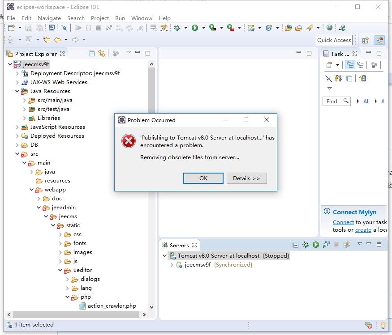The width and height of the screenshot is (392, 335).
Task: Click Project Explorer horizontal scrollbar thumb
Action: click(76, 314)
